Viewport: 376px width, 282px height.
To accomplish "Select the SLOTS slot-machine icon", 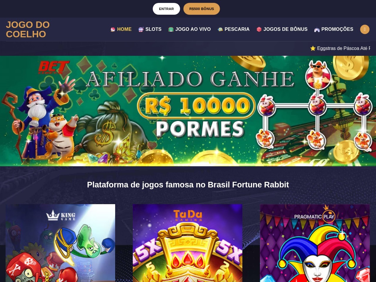I will click(x=141, y=29).
